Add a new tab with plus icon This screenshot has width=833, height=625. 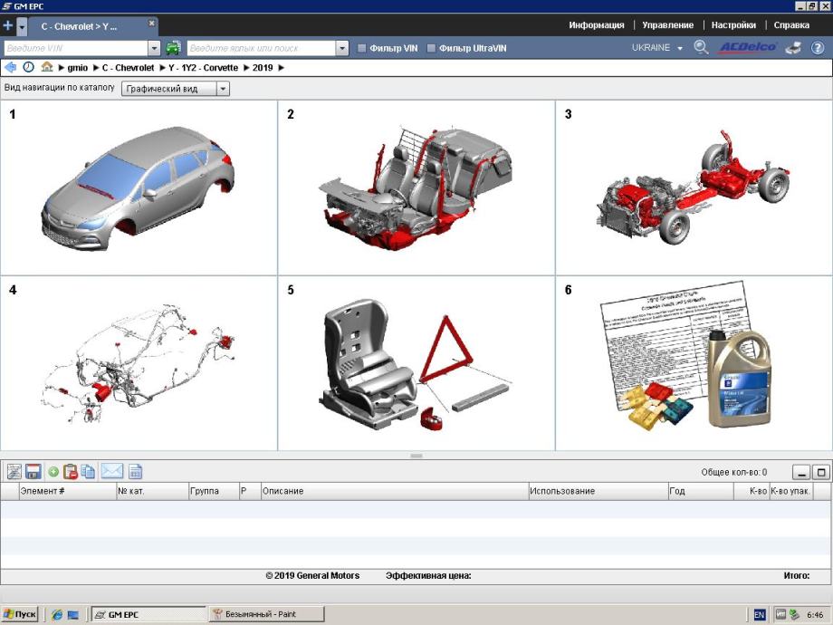tap(8, 25)
